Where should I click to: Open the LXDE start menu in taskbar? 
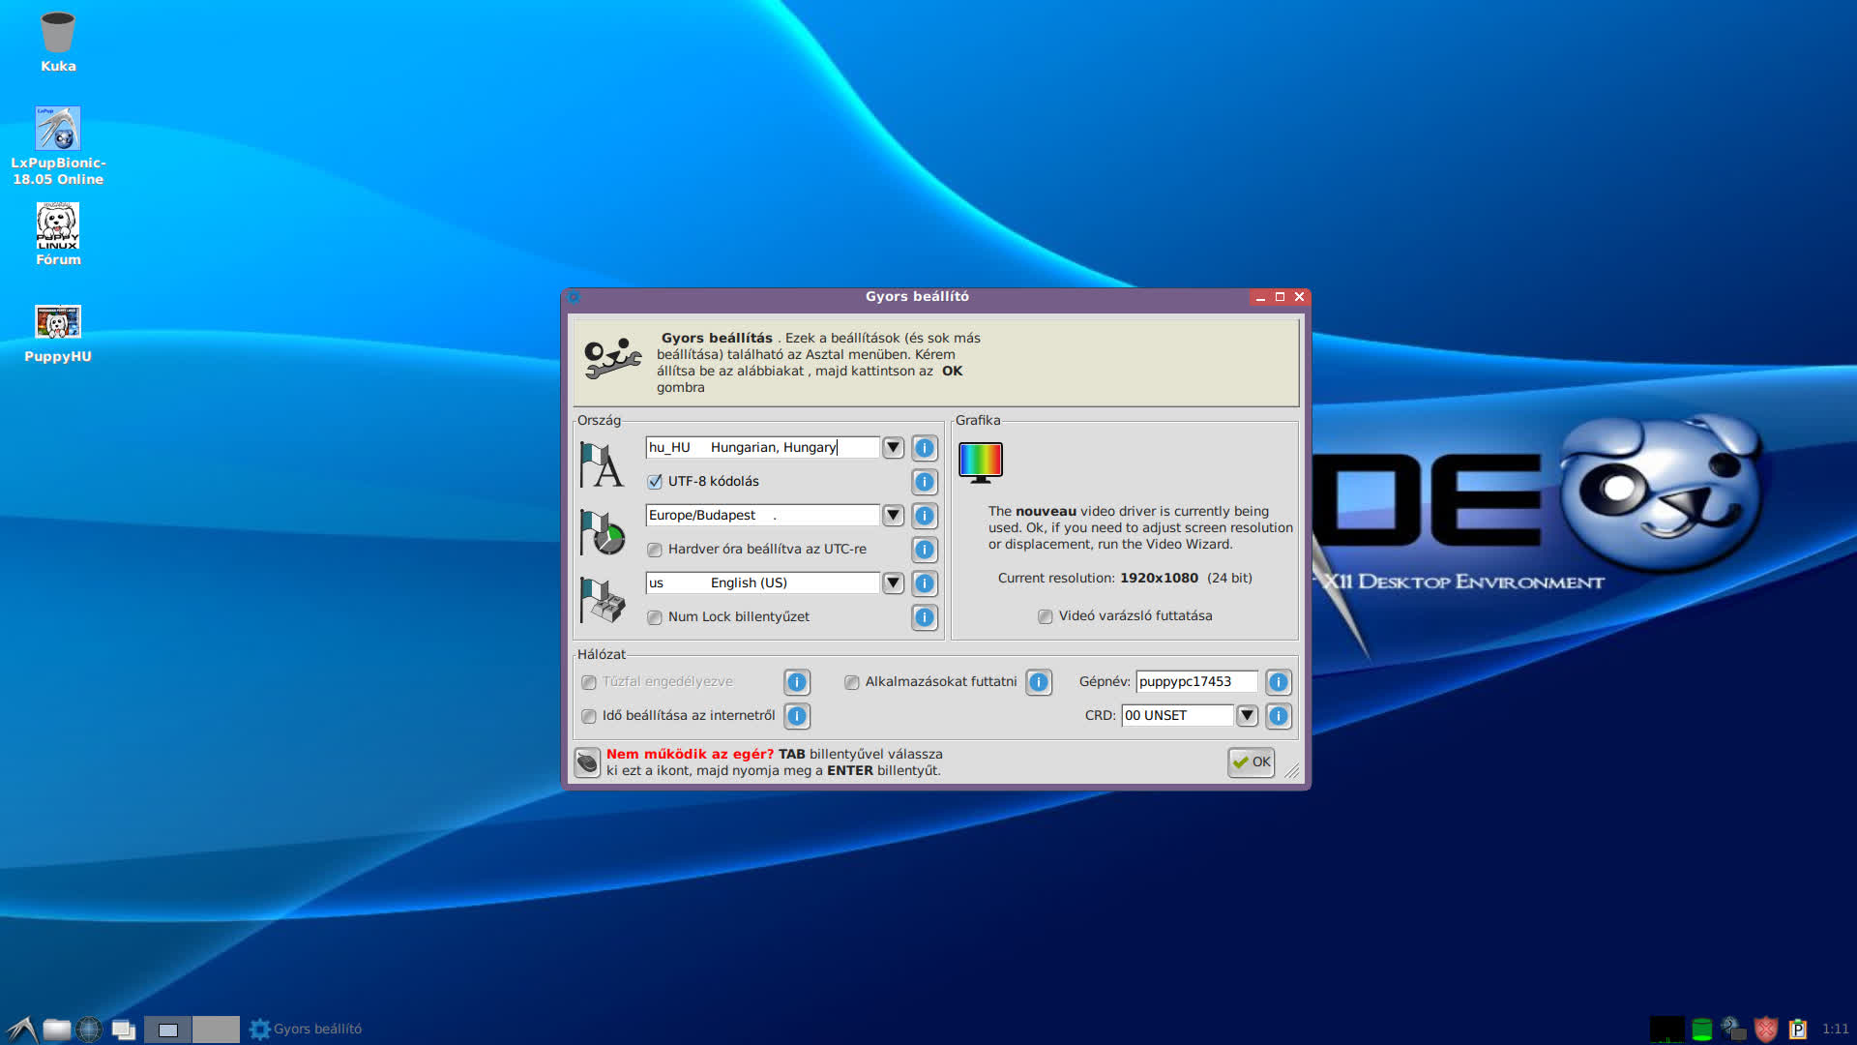(21, 1029)
